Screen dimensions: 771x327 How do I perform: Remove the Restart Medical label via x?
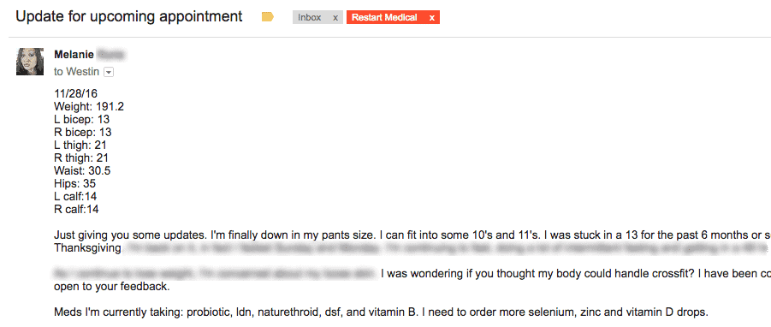432,18
